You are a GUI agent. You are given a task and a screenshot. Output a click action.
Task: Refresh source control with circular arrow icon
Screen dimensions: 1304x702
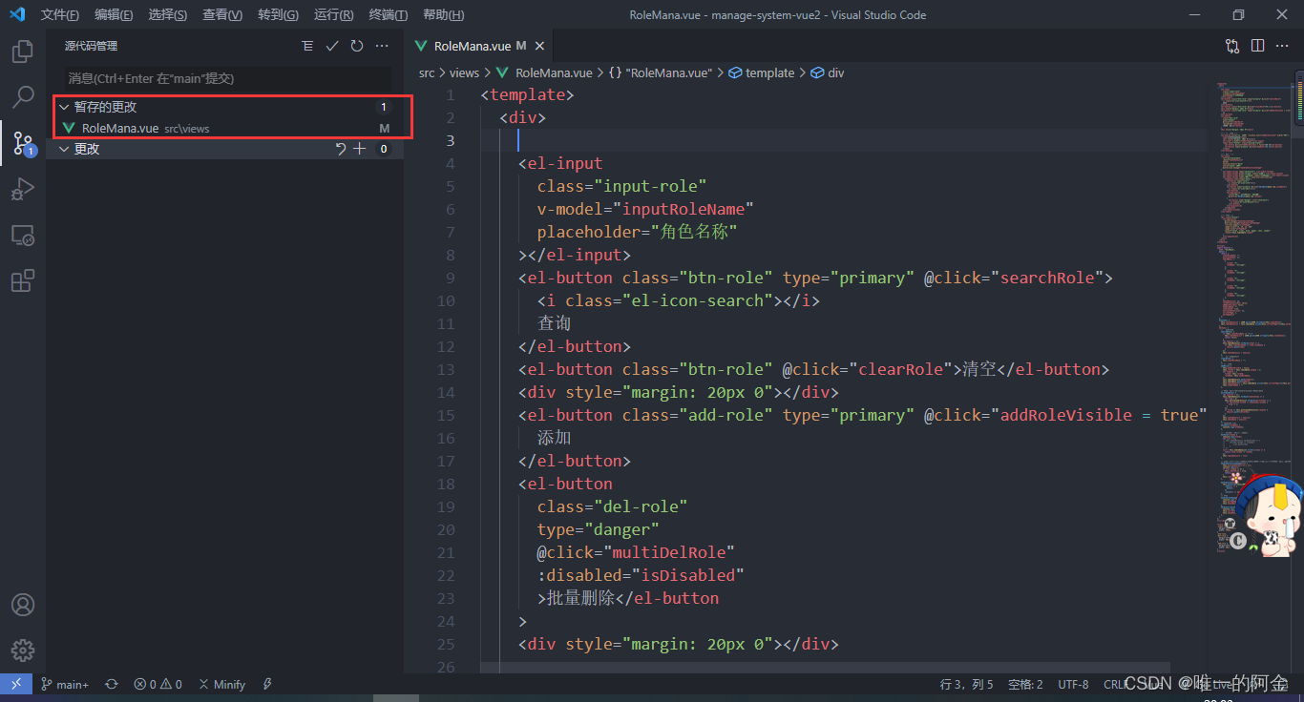[x=357, y=46]
